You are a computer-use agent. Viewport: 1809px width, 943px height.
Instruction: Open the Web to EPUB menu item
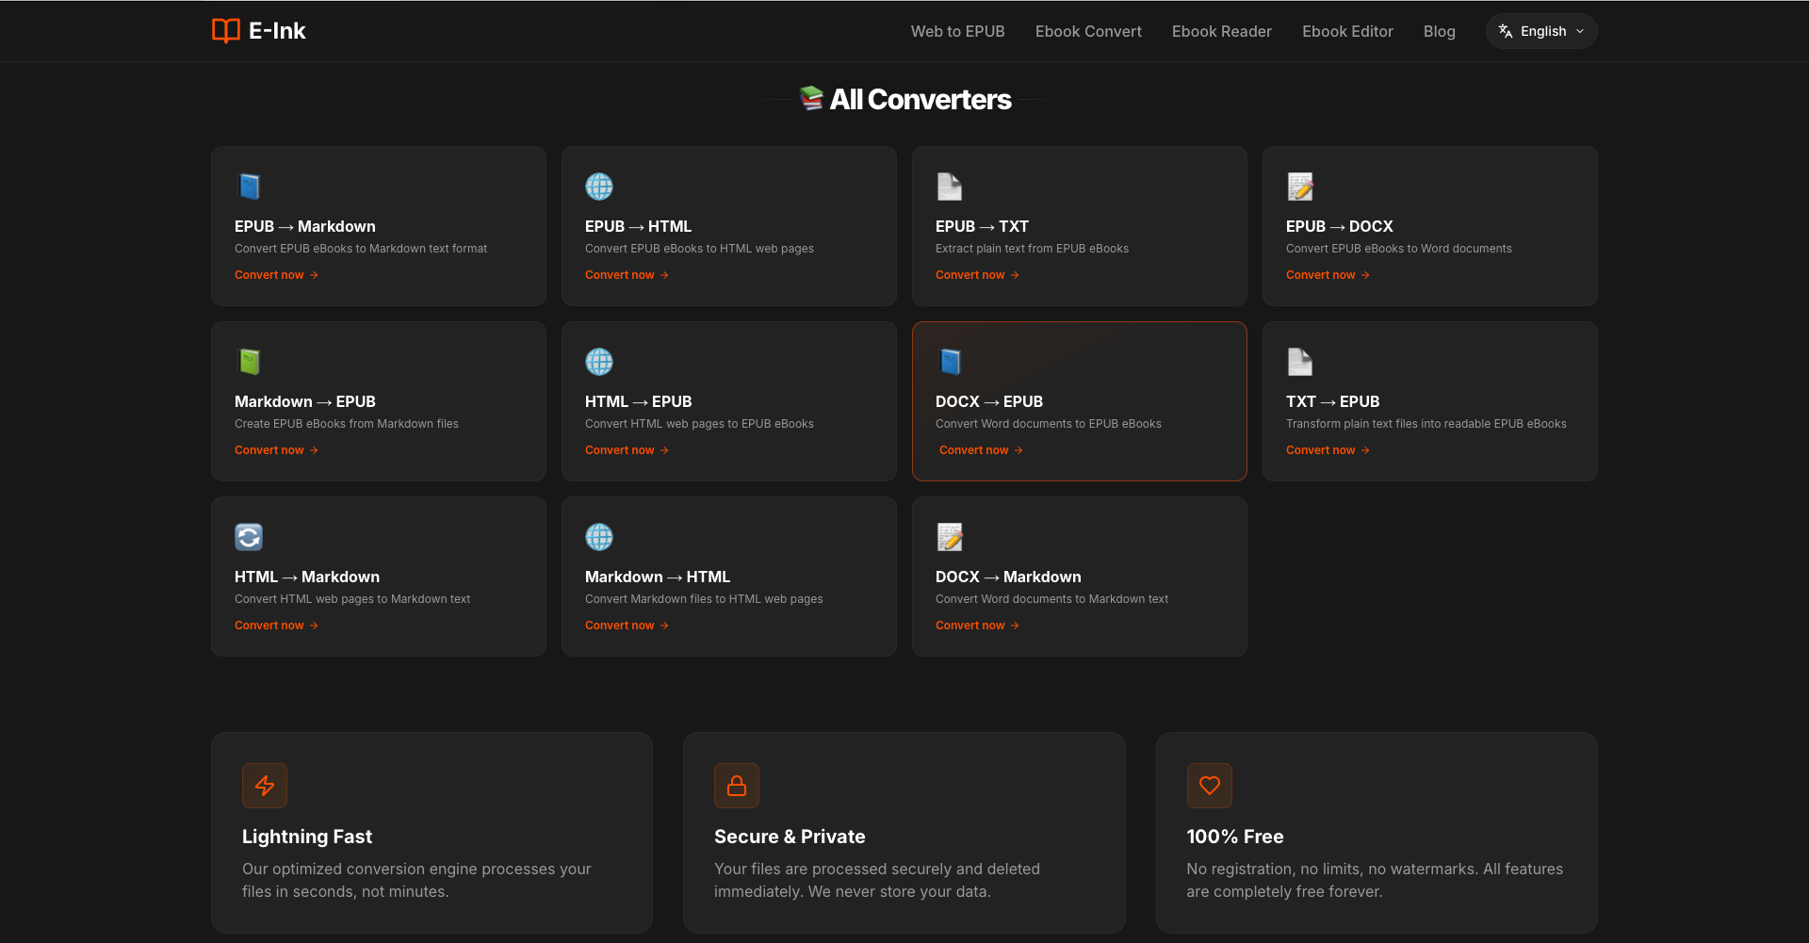click(x=957, y=31)
